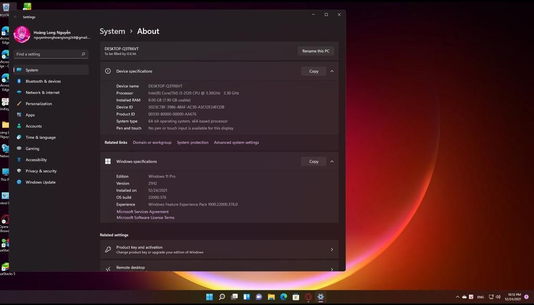Open Teams Chat on taskbar
Image resolution: width=534 pixels, height=305 pixels.
[x=259, y=297]
